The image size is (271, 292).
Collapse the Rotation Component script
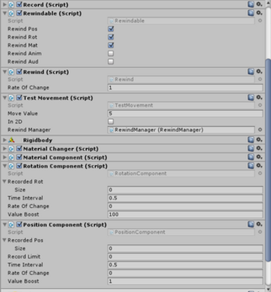click(x=5, y=166)
